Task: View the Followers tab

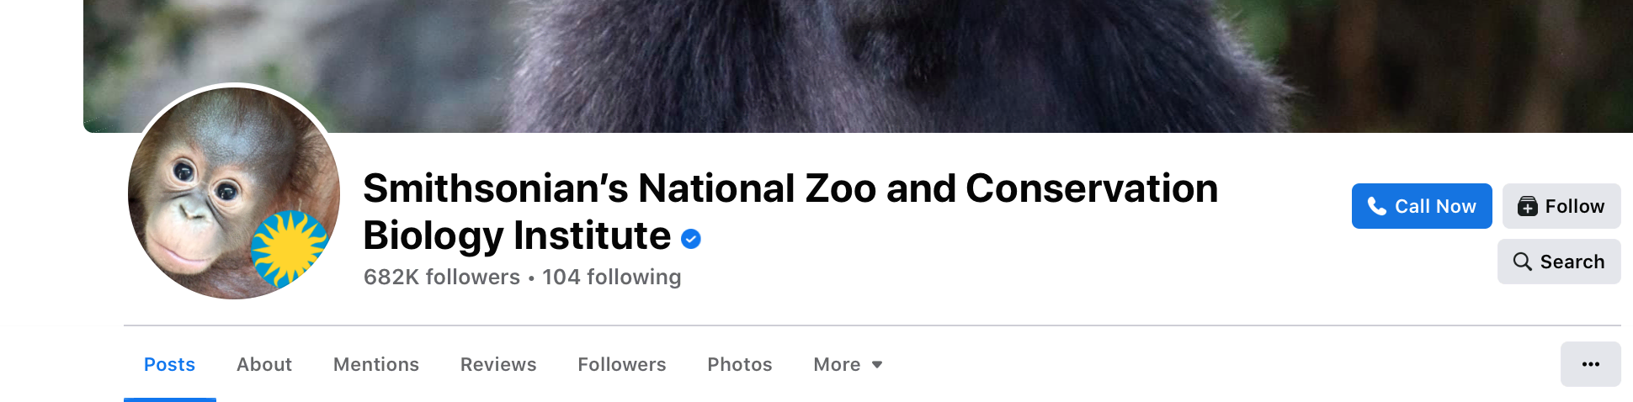Action: 622,365
